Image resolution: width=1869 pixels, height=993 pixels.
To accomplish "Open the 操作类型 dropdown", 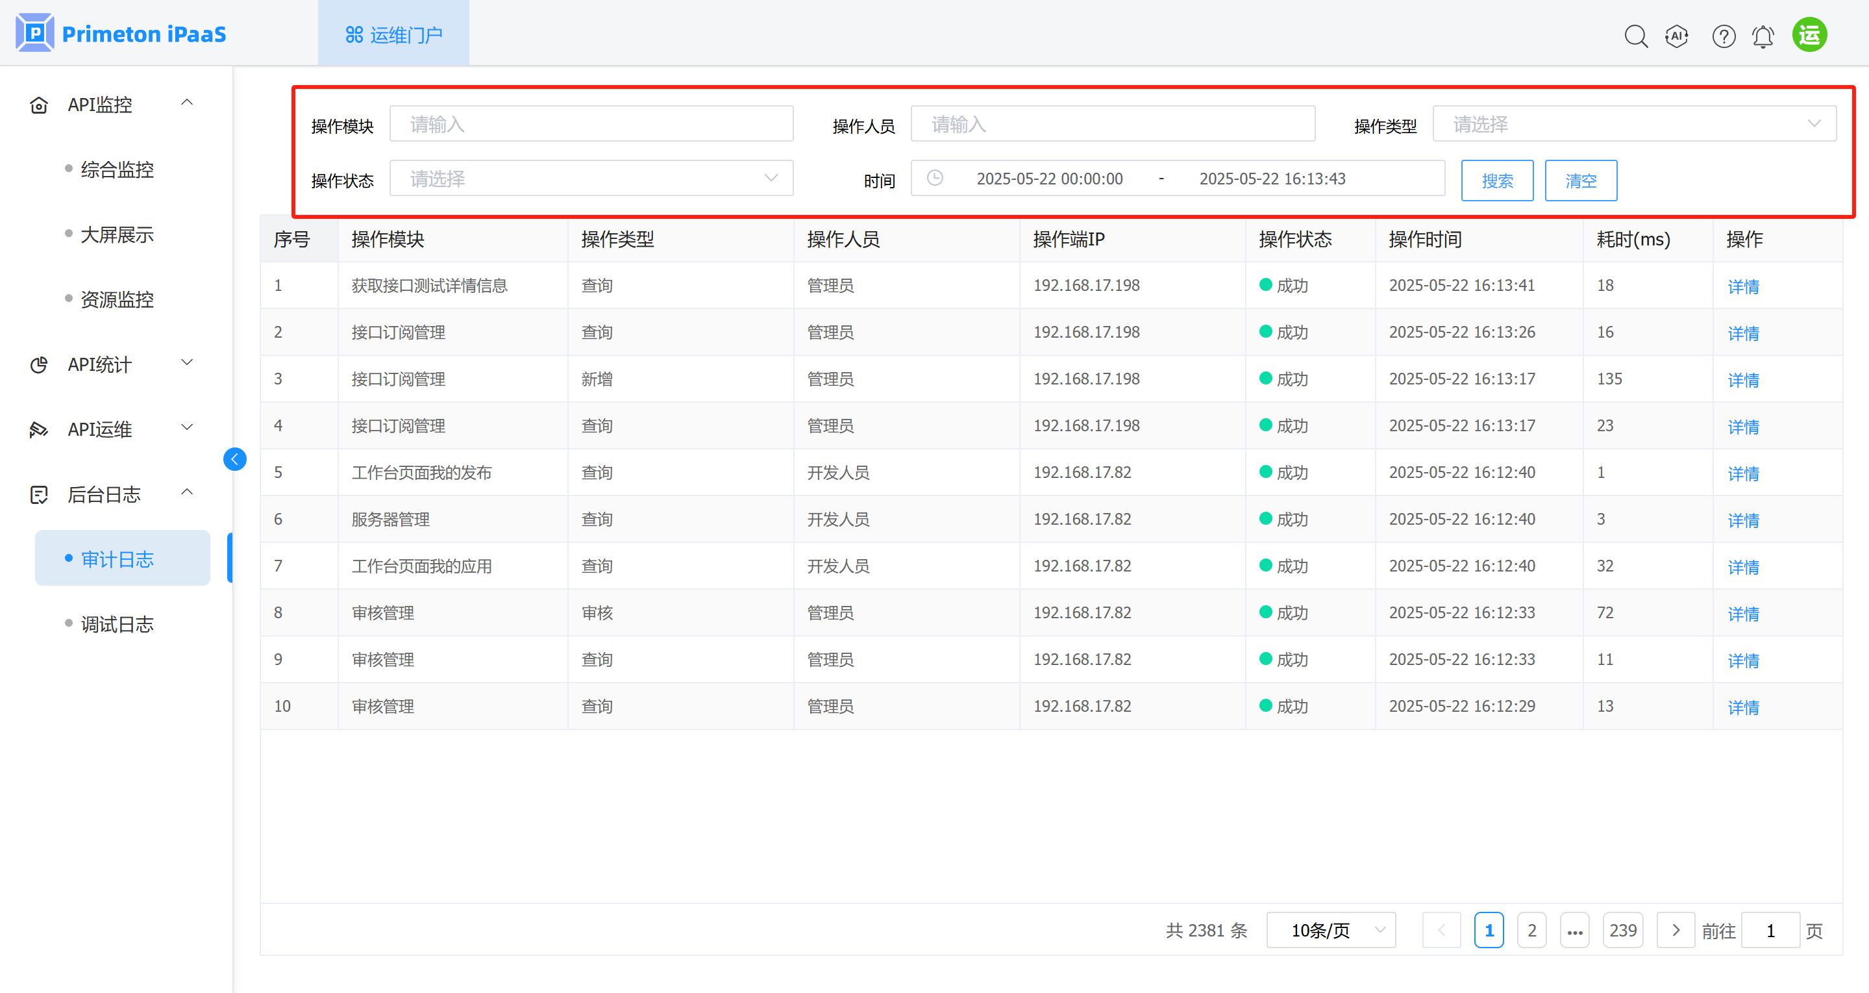I will click(x=1633, y=124).
